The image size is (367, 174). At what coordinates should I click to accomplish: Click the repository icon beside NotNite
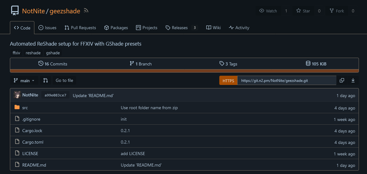[15, 11]
